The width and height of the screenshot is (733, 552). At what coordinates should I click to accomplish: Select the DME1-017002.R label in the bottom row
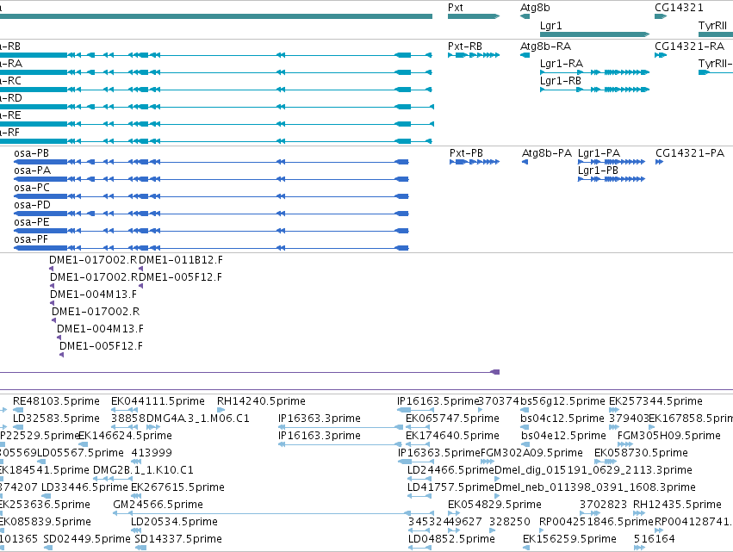pyautogui.click(x=96, y=312)
